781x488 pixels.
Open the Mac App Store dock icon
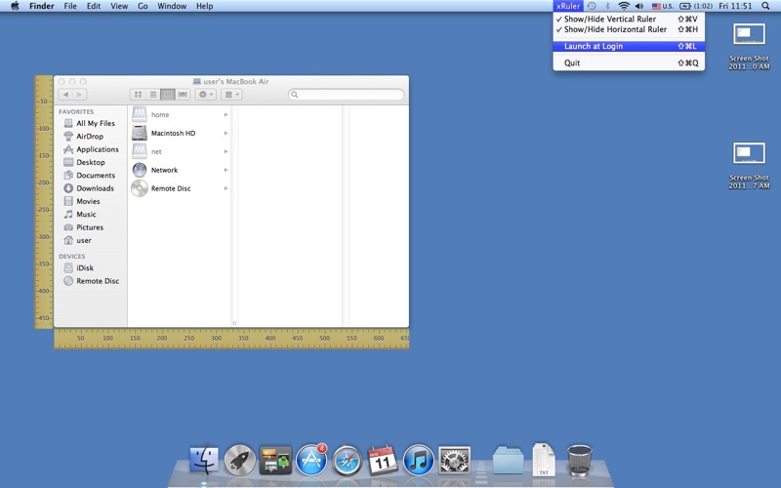(x=311, y=460)
